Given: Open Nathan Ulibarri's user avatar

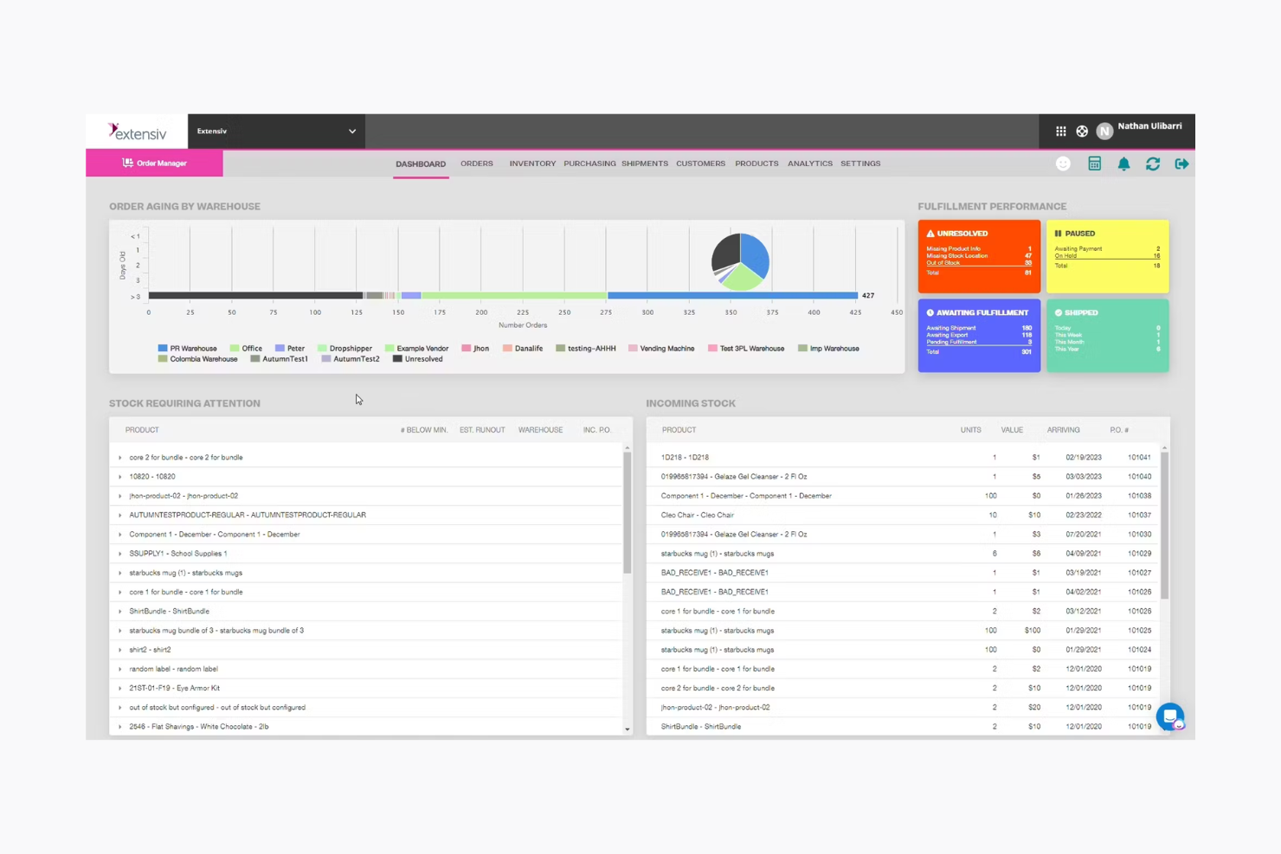Looking at the screenshot, I should tap(1104, 131).
